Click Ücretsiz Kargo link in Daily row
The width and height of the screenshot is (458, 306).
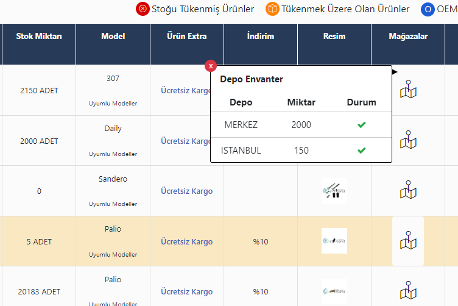click(x=185, y=141)
